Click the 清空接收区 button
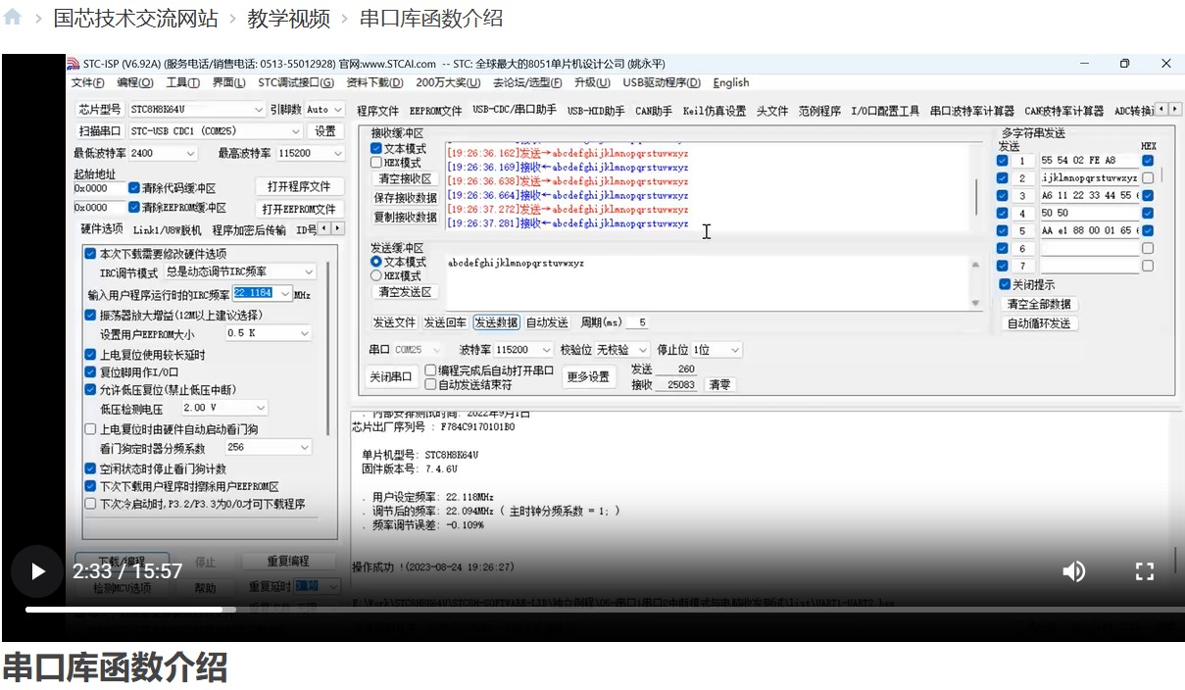The width and height of the screenshot is (1185, 690). point(405,179)
